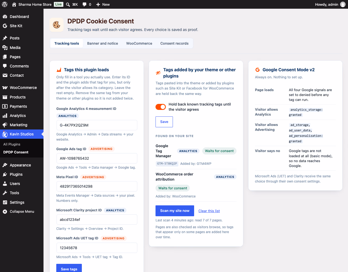Click the ⌘K search shortcut label
This screenshot has height=272, width=348.
pyautogui.click(x=75, y=4)
